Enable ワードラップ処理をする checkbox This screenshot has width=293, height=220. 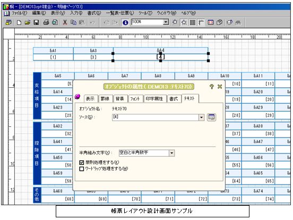tap(81, 169)
